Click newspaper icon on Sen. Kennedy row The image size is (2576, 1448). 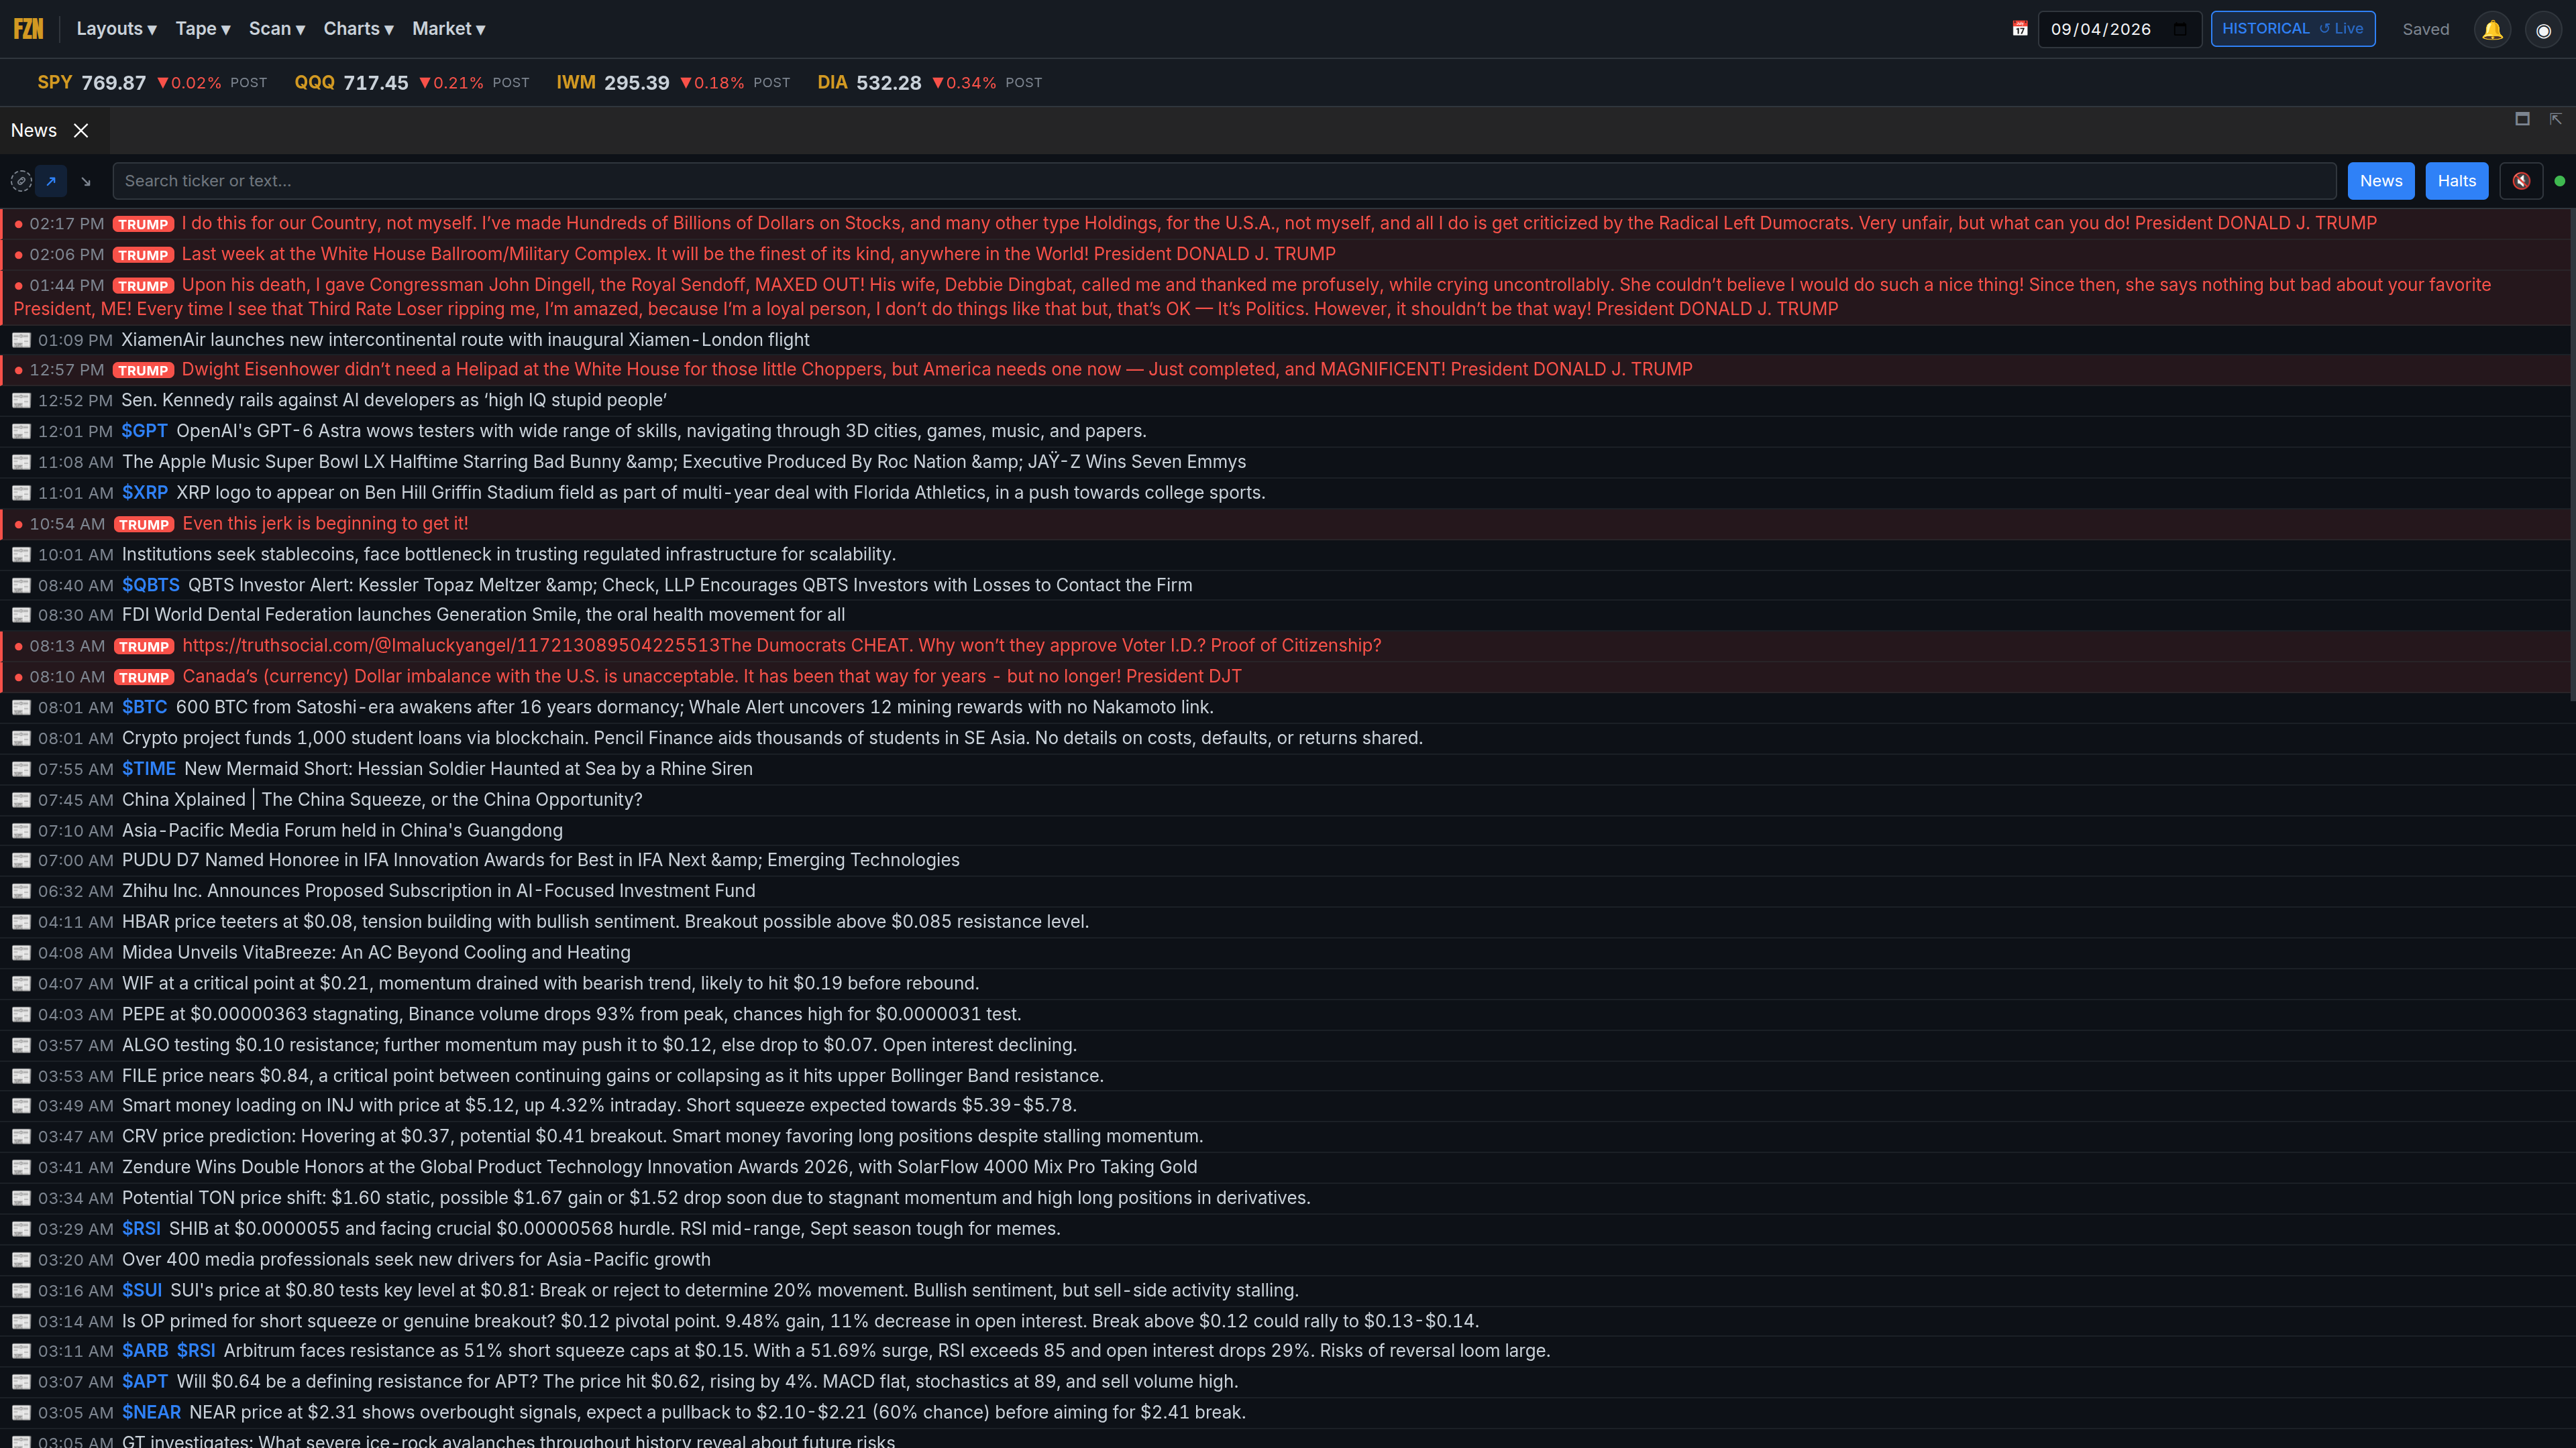click(21, 401)
